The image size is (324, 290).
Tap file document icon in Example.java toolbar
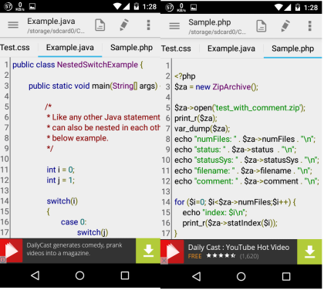pos(100,25)
